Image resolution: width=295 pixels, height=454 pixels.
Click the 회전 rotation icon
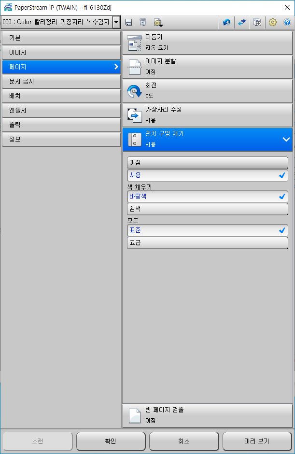click(134, 91)
